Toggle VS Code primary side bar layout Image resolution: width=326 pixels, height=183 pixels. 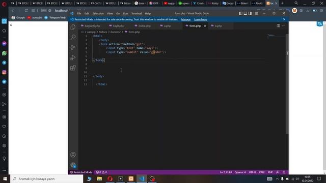240,13
